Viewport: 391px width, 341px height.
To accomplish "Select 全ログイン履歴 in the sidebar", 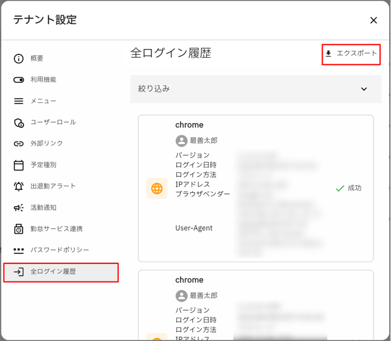I will pos(61,273).
